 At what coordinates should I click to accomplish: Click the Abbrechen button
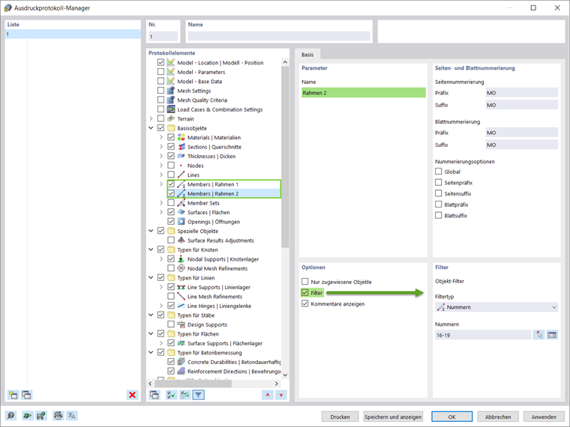point(498,417)
